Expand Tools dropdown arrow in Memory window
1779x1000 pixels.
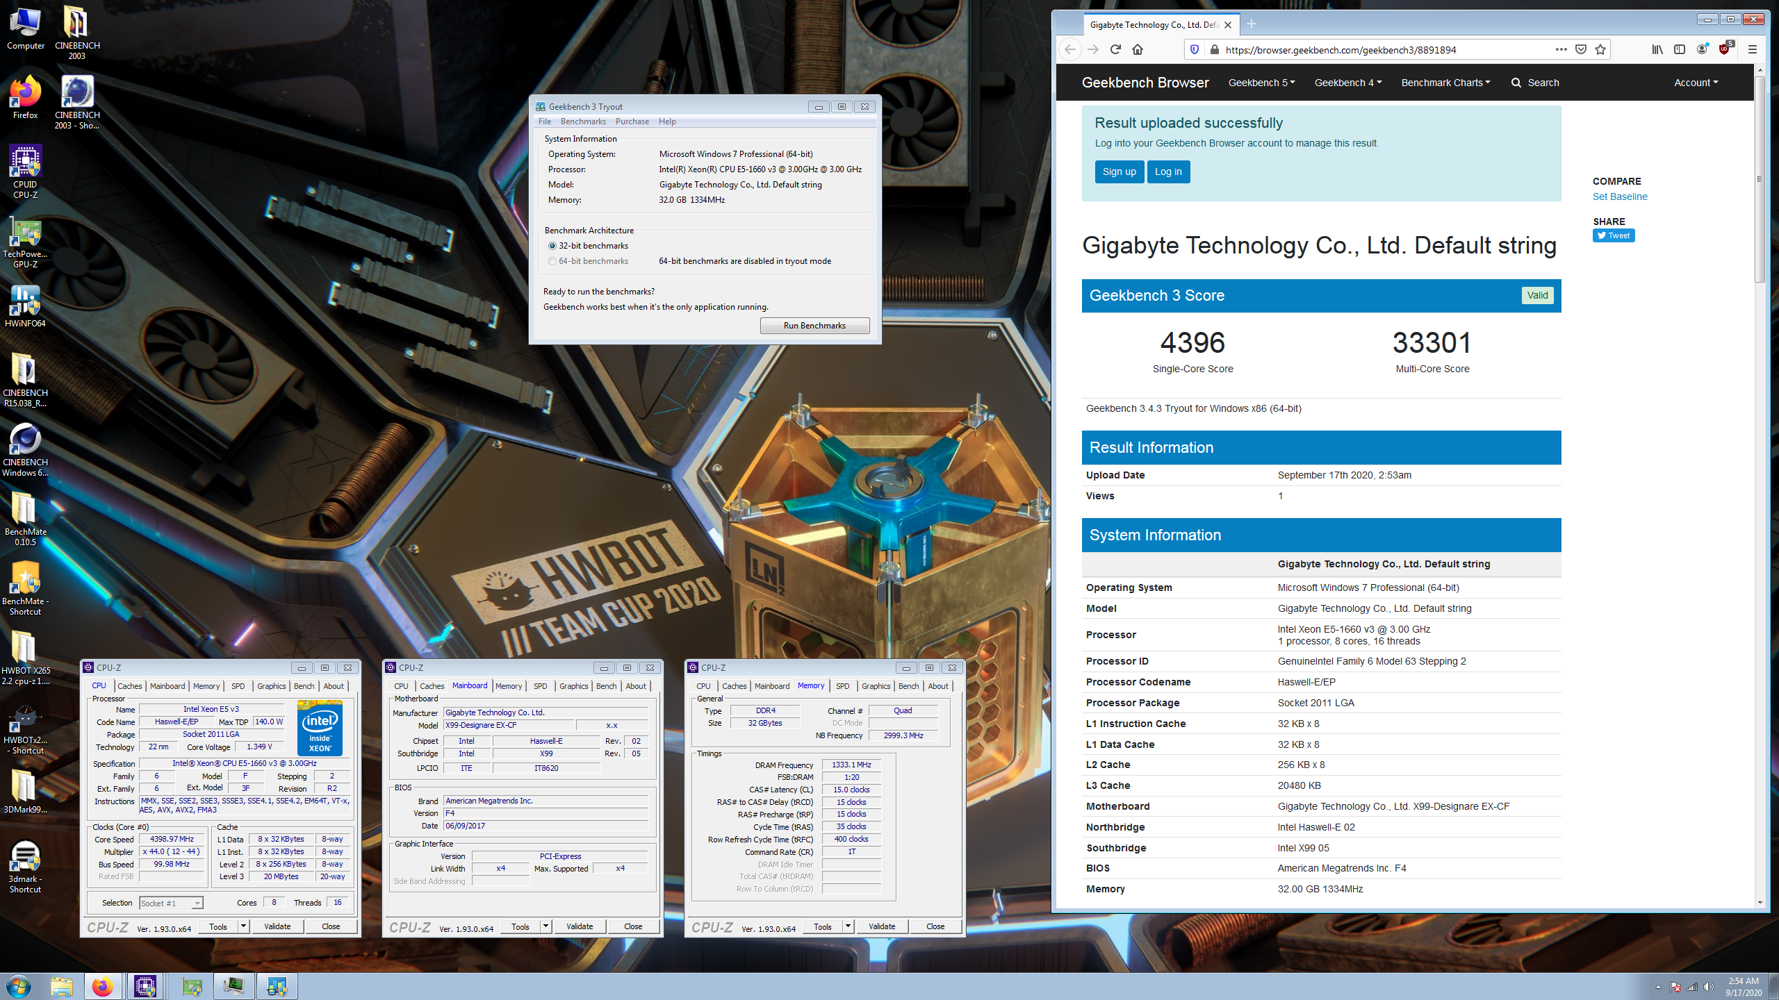848,926
